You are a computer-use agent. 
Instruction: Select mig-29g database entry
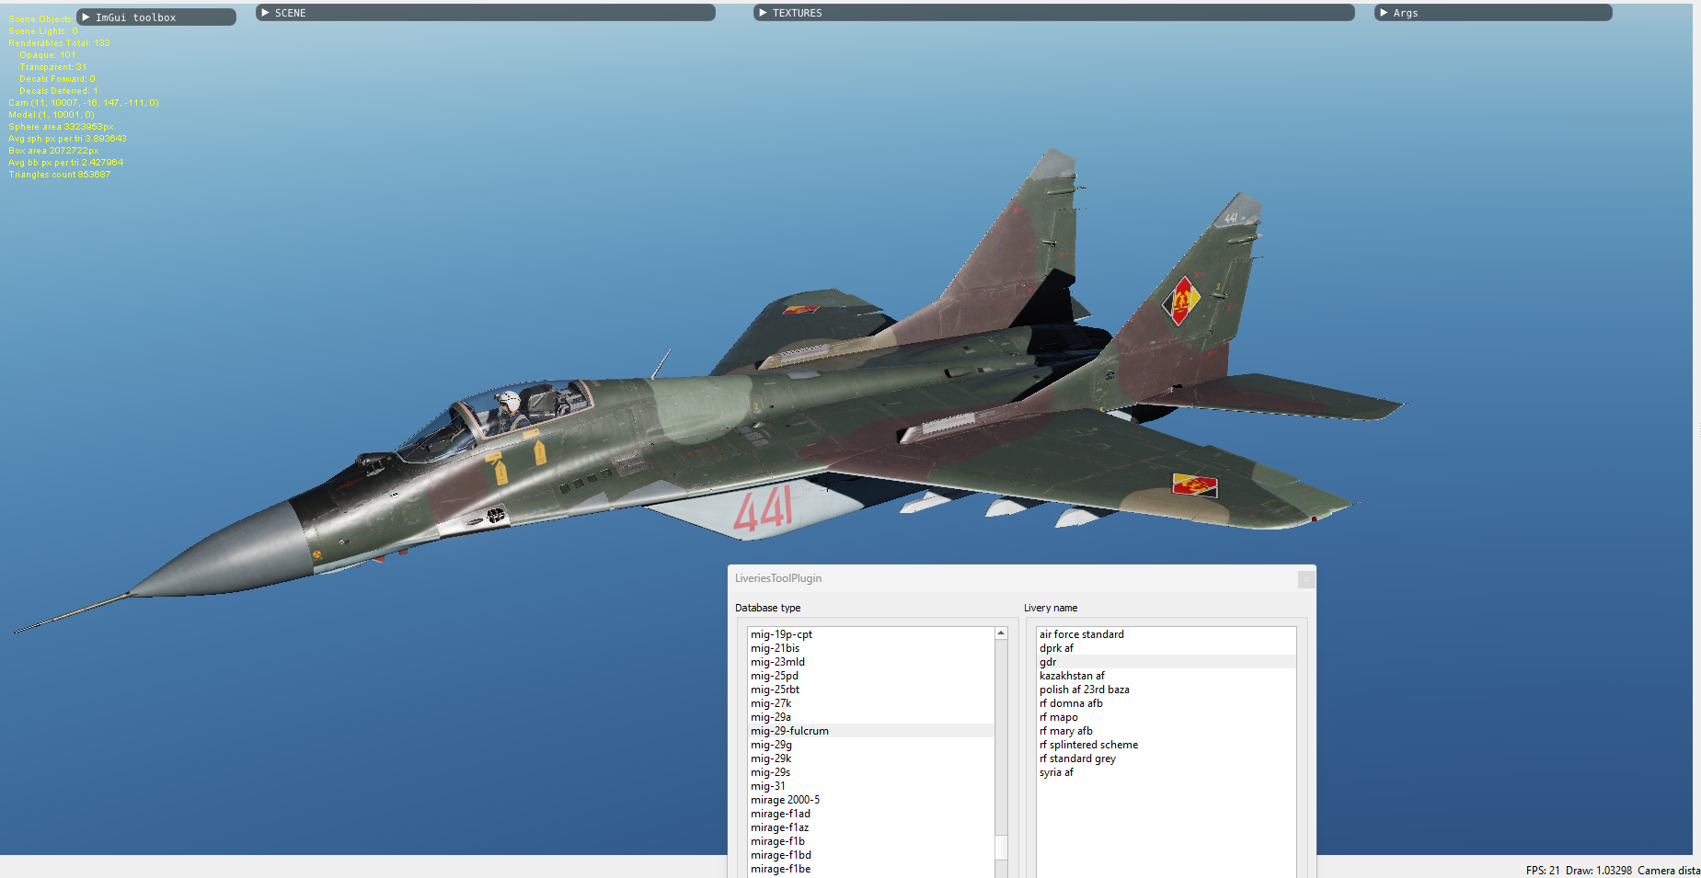pos(870,745)
